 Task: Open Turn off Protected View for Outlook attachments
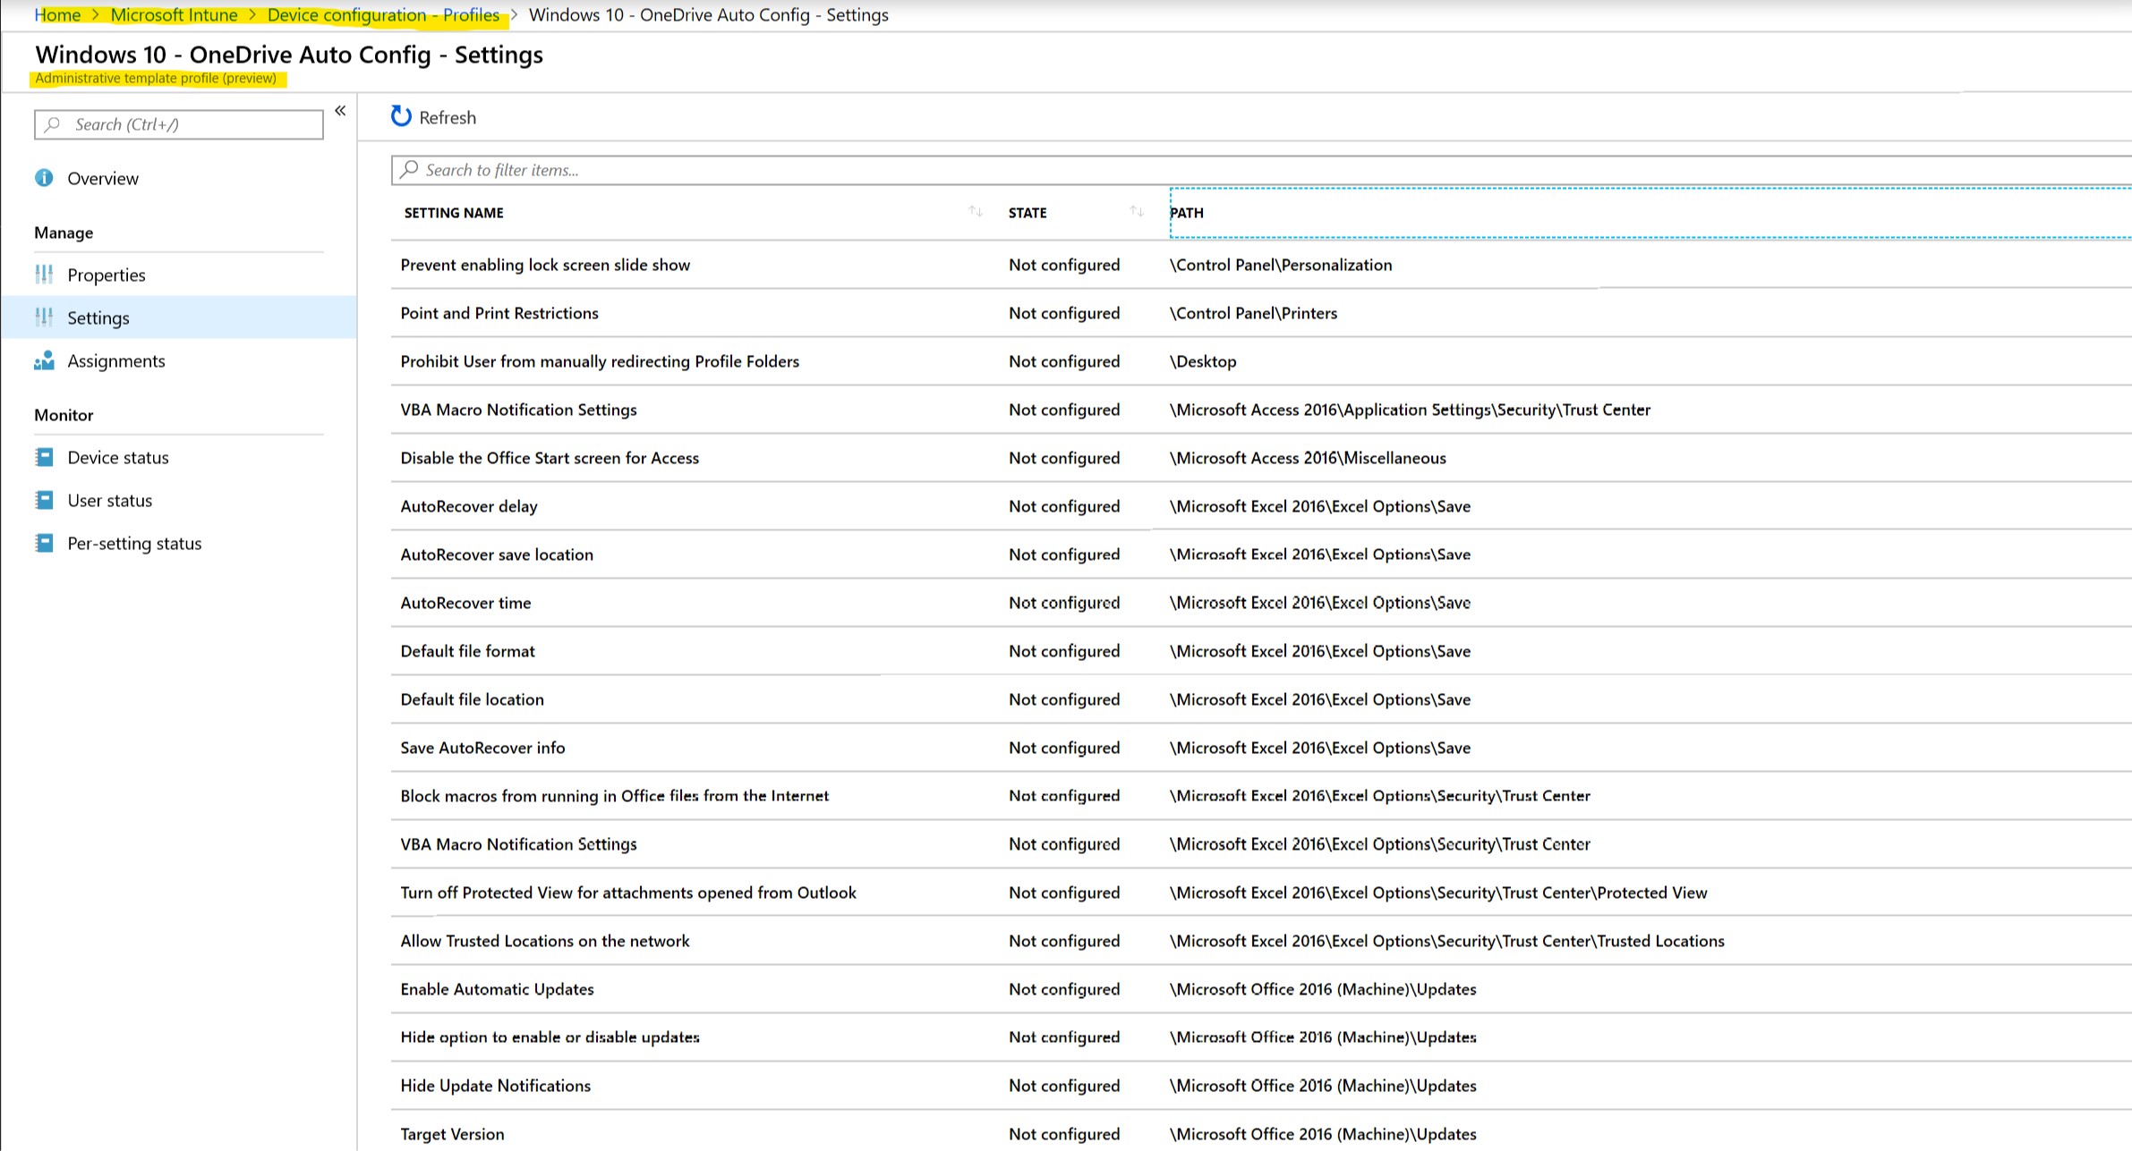(x=628, y=893)
